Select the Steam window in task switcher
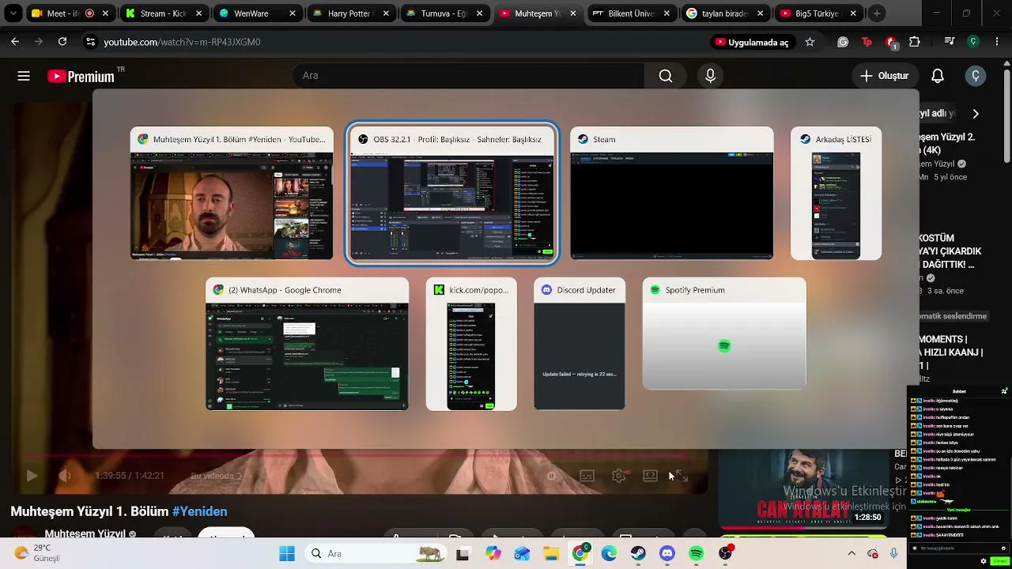The height and width of the screenshot is (569, 1012). pos(672,194)
